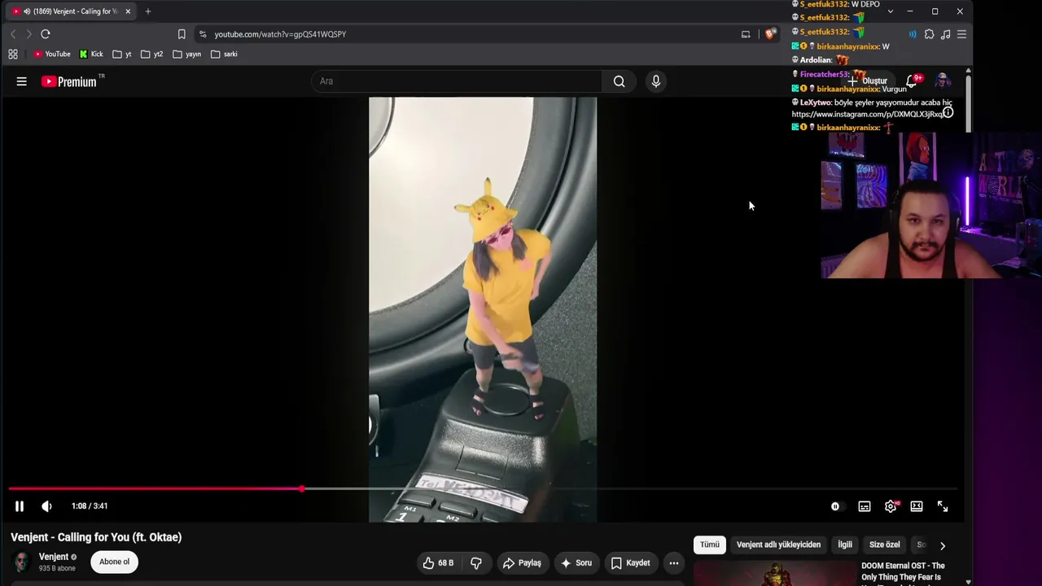Show more filter chips with the arrow
The image size is (1042, 586).
tap(943, 545)
